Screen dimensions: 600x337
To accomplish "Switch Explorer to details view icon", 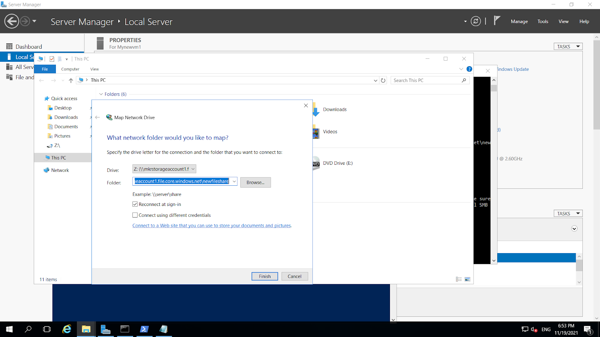I will coord(459,279).
